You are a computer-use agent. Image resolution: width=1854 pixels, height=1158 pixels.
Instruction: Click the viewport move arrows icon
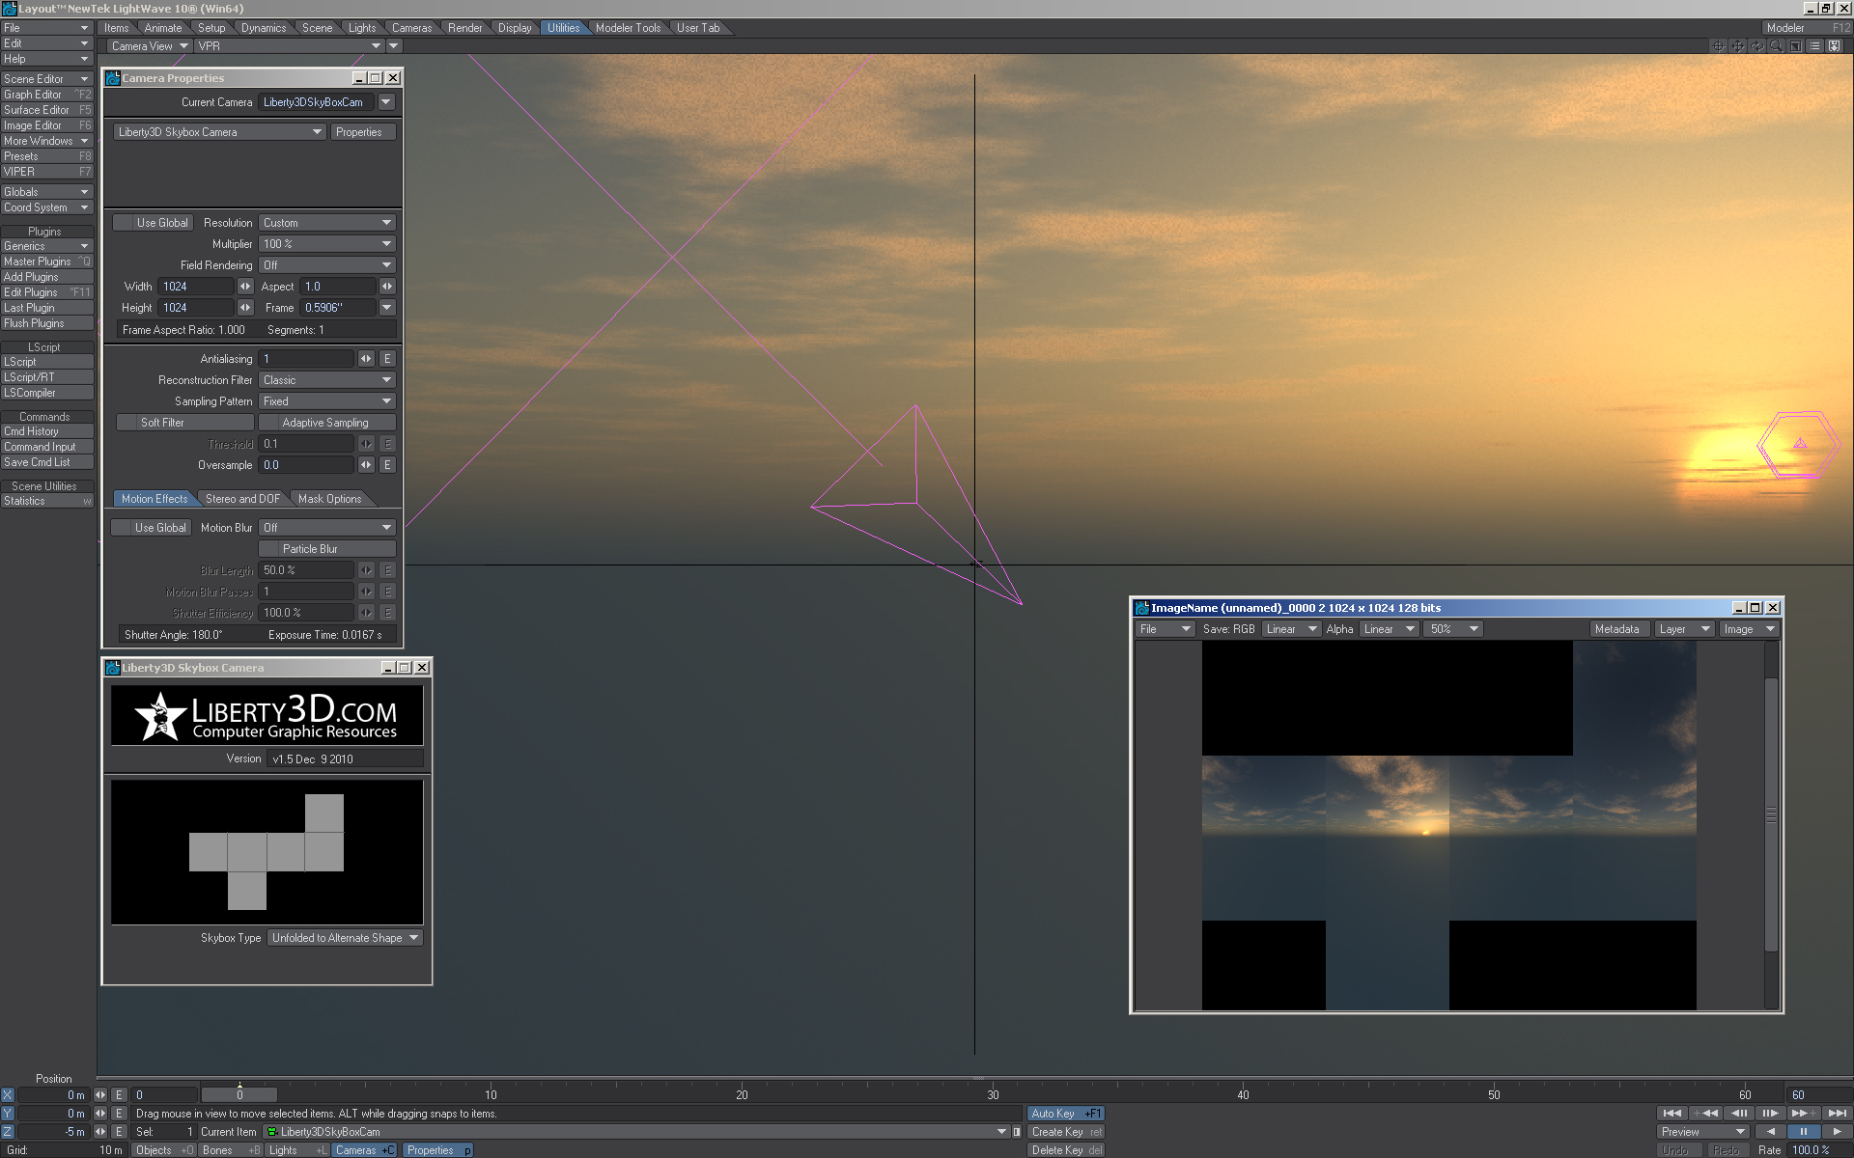tap(1737, 45)
